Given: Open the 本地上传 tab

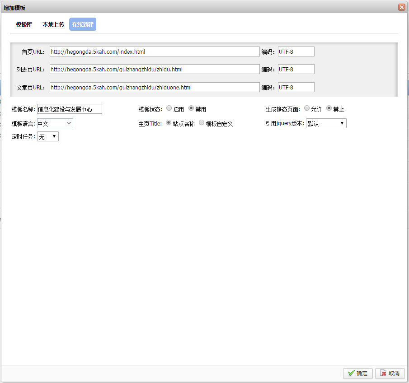Looking at the screenshot, I should (53, 25).
